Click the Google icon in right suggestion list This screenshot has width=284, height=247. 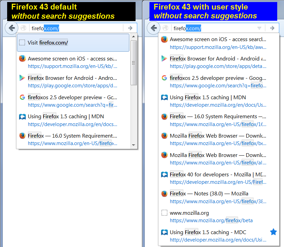coord(164,78)
